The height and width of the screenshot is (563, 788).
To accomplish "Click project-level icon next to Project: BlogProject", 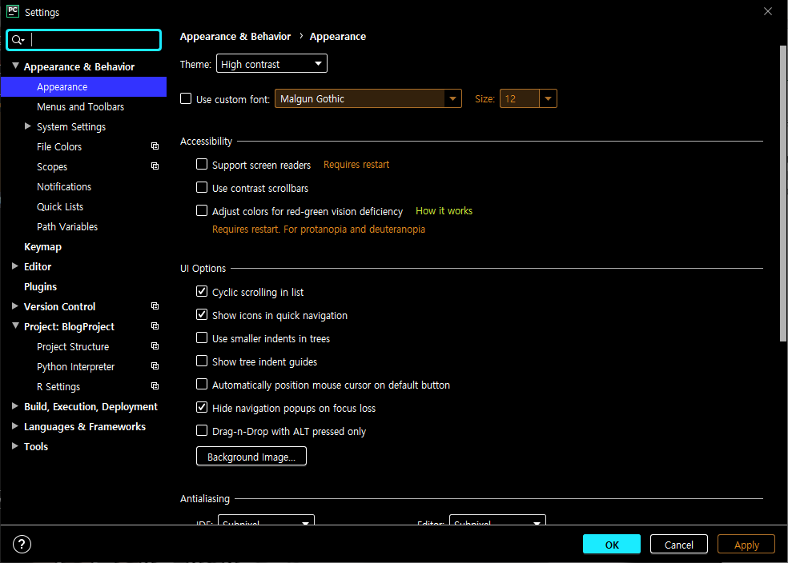I will (155, 326).
